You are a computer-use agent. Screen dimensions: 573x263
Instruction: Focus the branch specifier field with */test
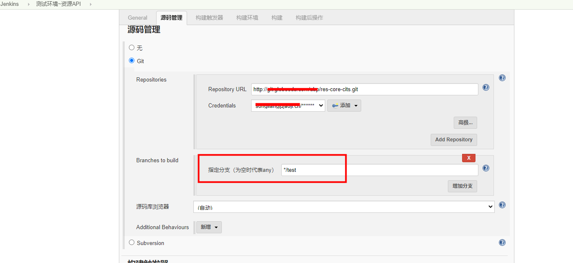[x=380, y=170]
